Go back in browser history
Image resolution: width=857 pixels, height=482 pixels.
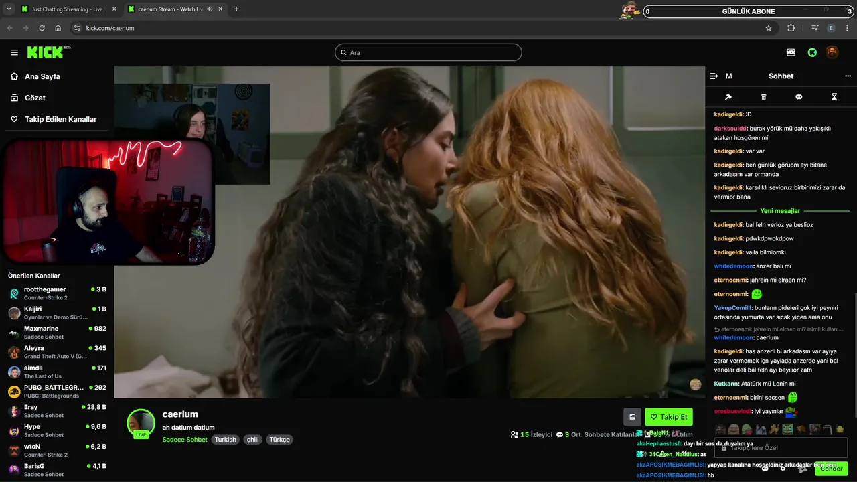(x=9, y=28)
